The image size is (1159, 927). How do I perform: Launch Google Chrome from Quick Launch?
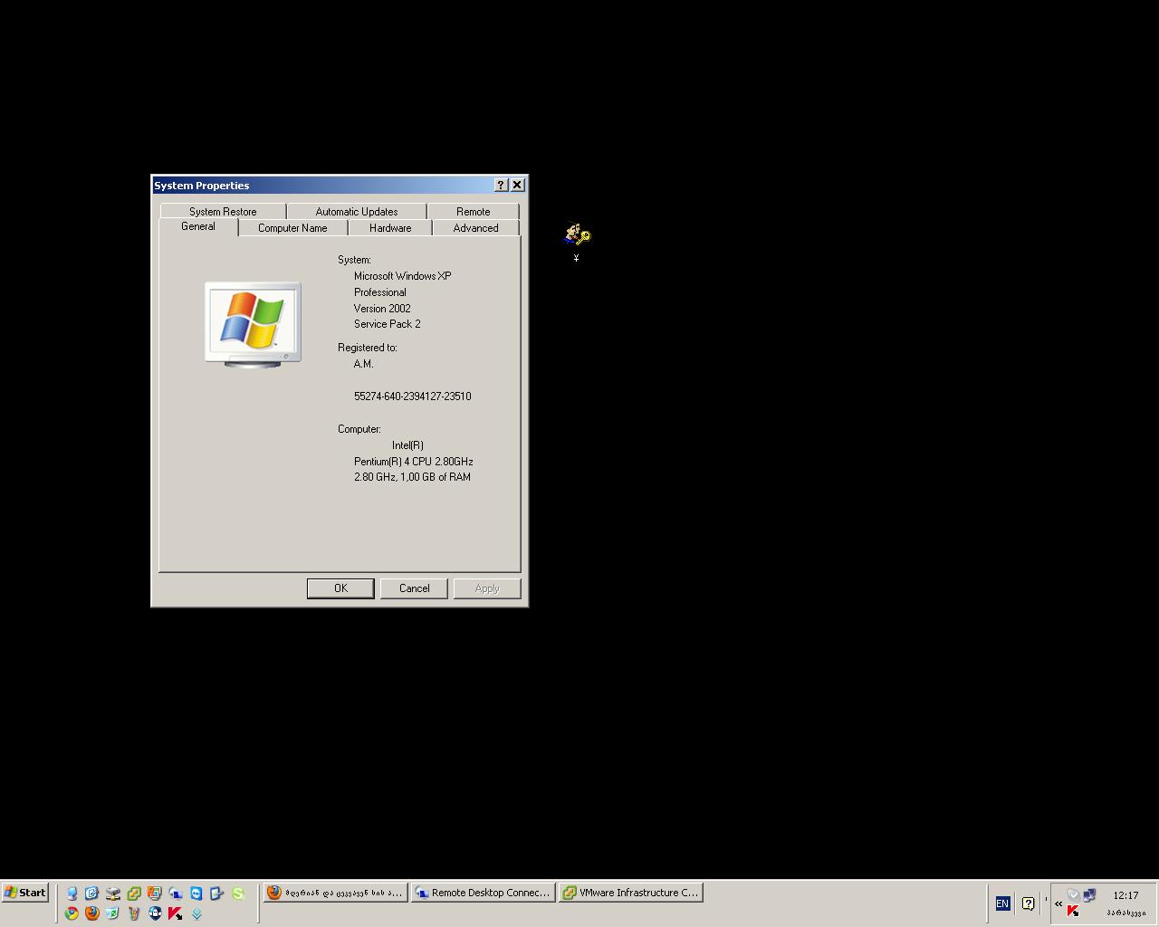point(72,913)
